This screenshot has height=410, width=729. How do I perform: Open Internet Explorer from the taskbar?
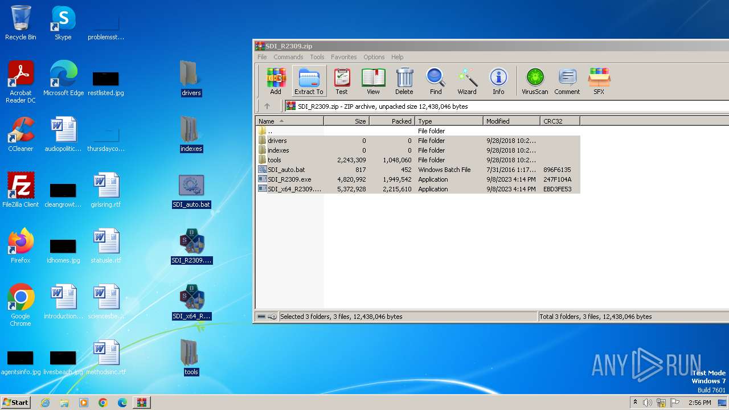[x=45, y=403]
